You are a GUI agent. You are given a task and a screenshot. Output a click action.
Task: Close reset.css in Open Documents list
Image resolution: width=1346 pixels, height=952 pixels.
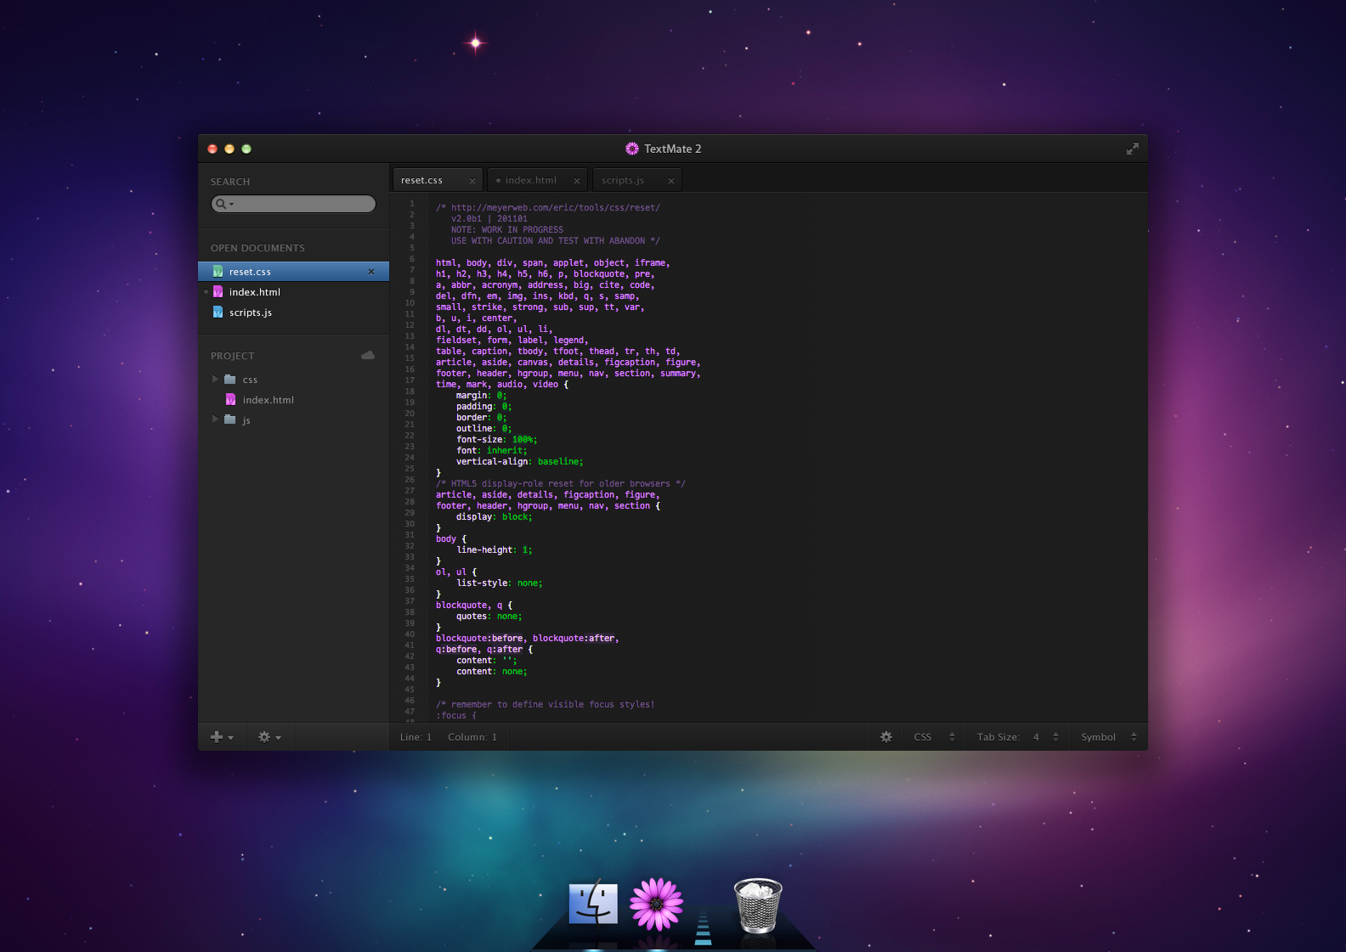370,272
